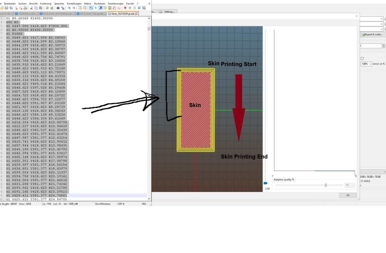Open the Suchen menu
This screenshot has width=386, height=253.
[x=23, y=4]
